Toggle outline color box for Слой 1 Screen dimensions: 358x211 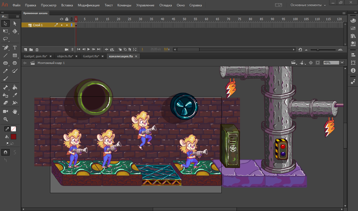(72, 25)
